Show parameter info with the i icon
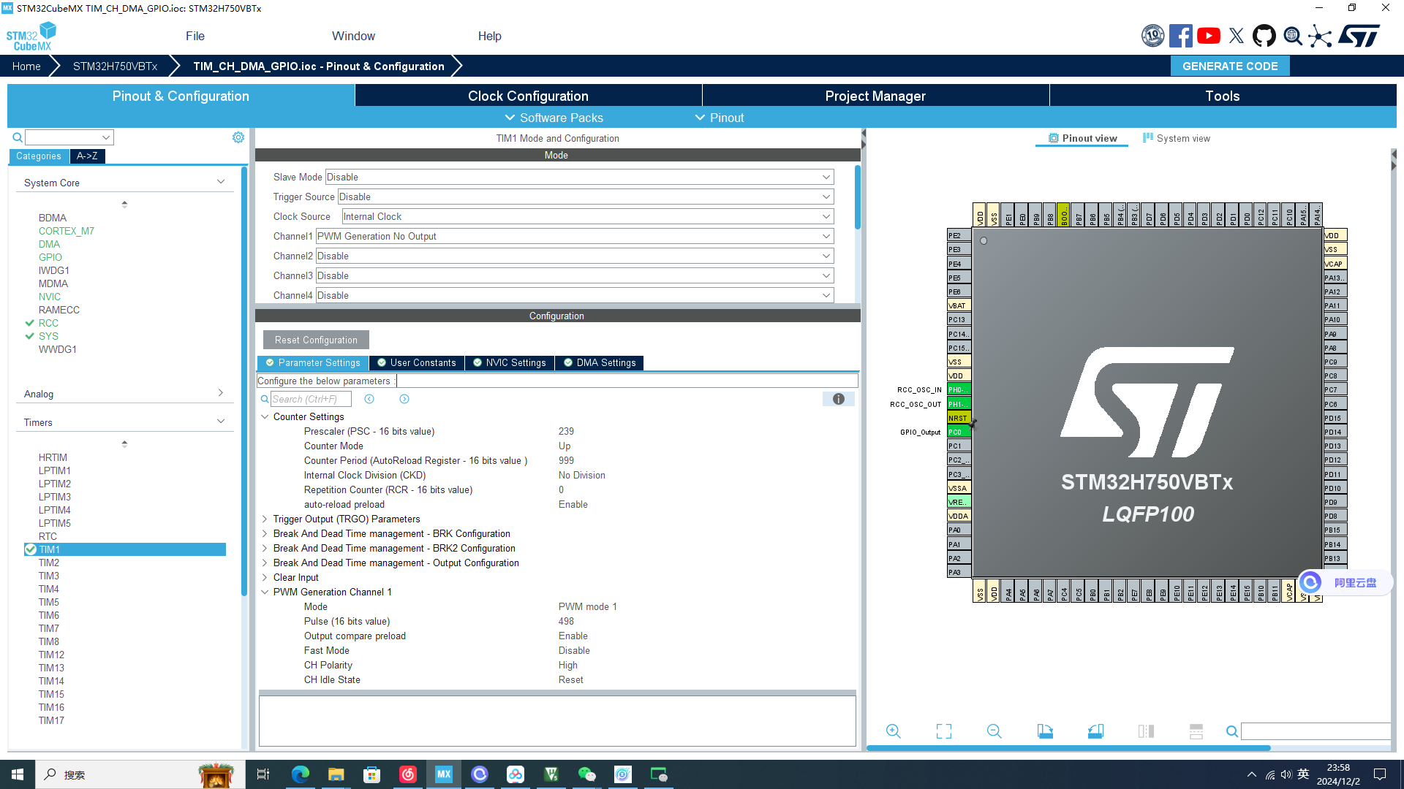Image resolution: width=1404 pixels, height=789 pixels. (x=839, y=399)
